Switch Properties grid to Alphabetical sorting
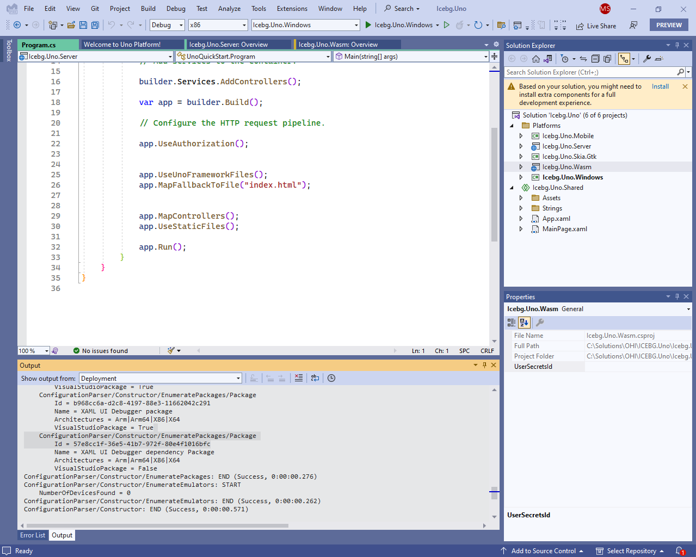 click(523, 323)
